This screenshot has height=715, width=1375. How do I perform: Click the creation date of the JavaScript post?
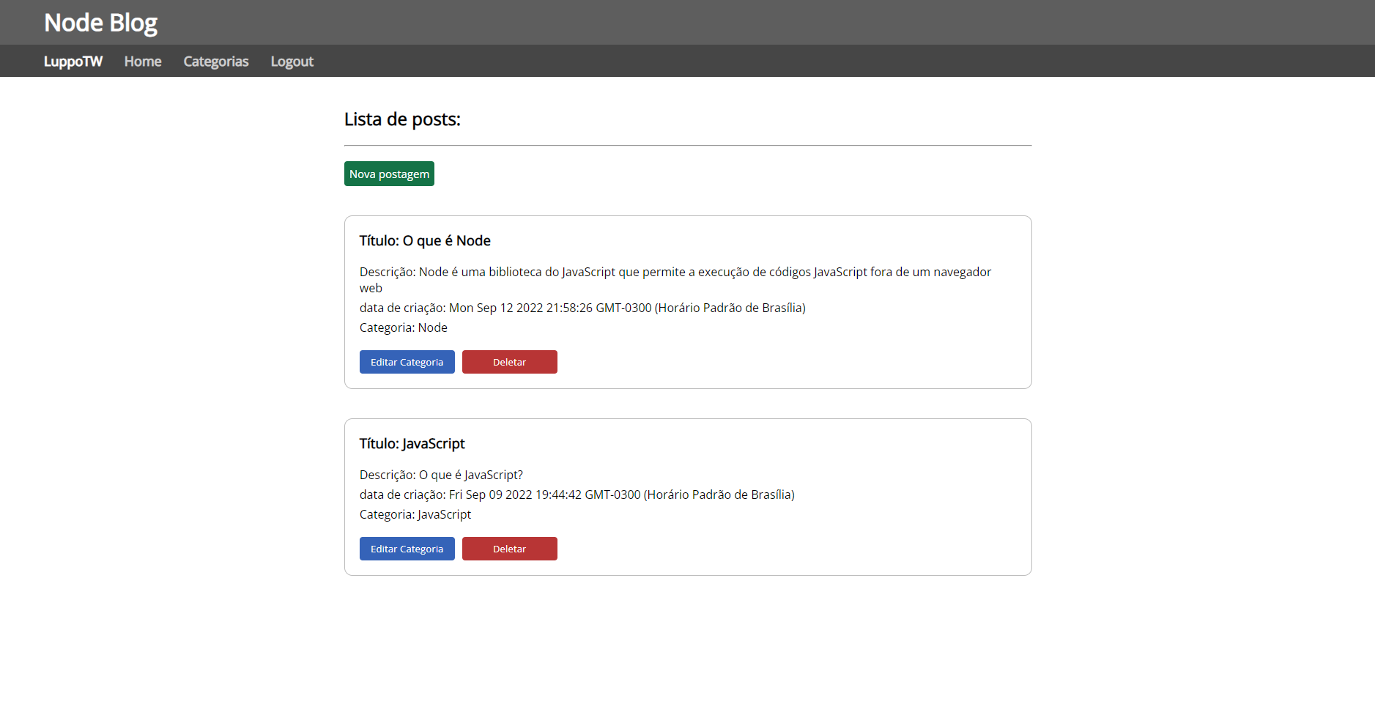pos(577,494)
